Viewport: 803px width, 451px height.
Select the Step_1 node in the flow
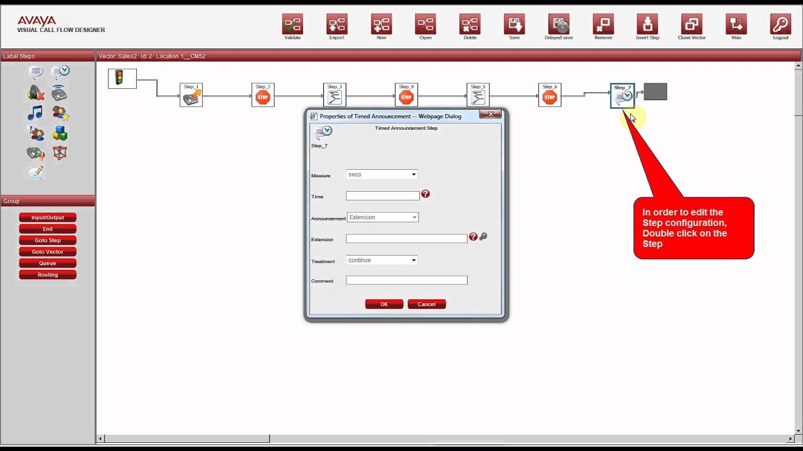pyautogui.click(x=191, y=95)
